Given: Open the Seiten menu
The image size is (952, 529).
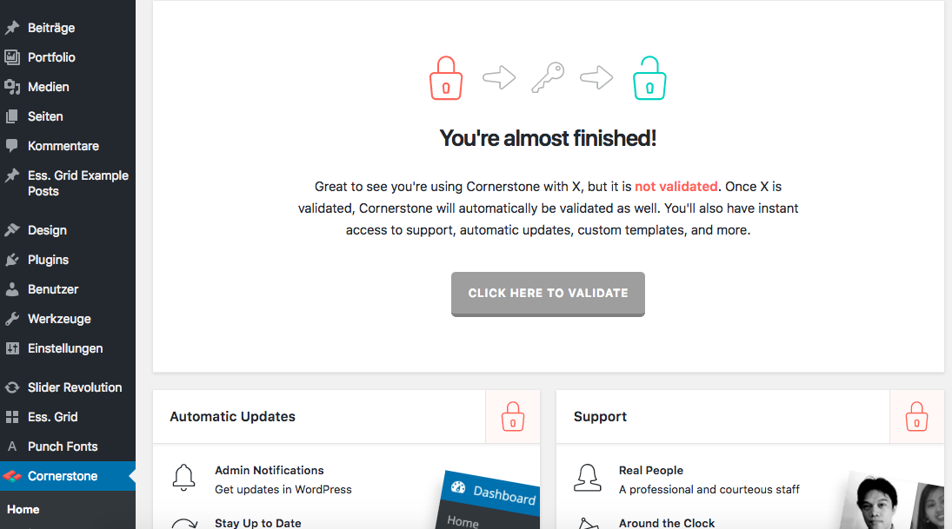Looking at the screenshot, I should coord(45,116).
